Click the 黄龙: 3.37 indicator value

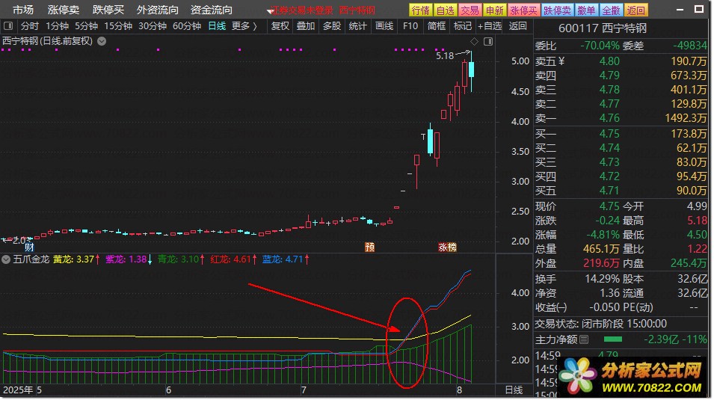76,259
